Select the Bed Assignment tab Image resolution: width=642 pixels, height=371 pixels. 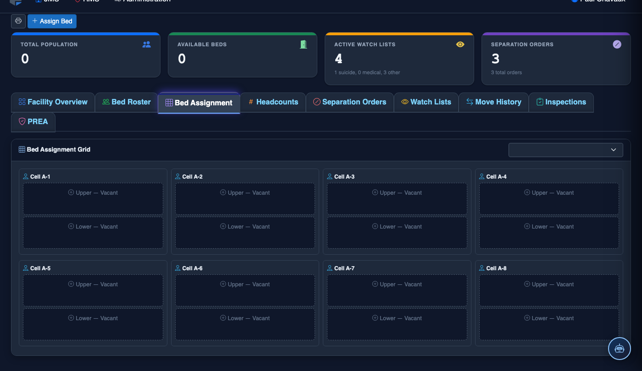pos(199,103)
